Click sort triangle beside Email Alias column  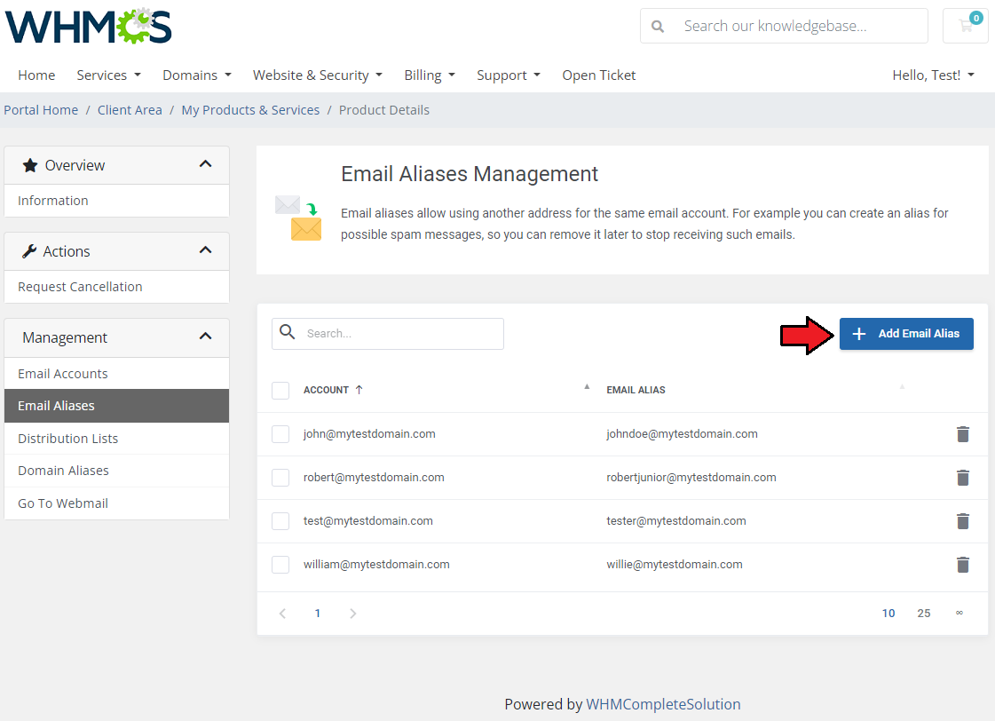point(902,386)
